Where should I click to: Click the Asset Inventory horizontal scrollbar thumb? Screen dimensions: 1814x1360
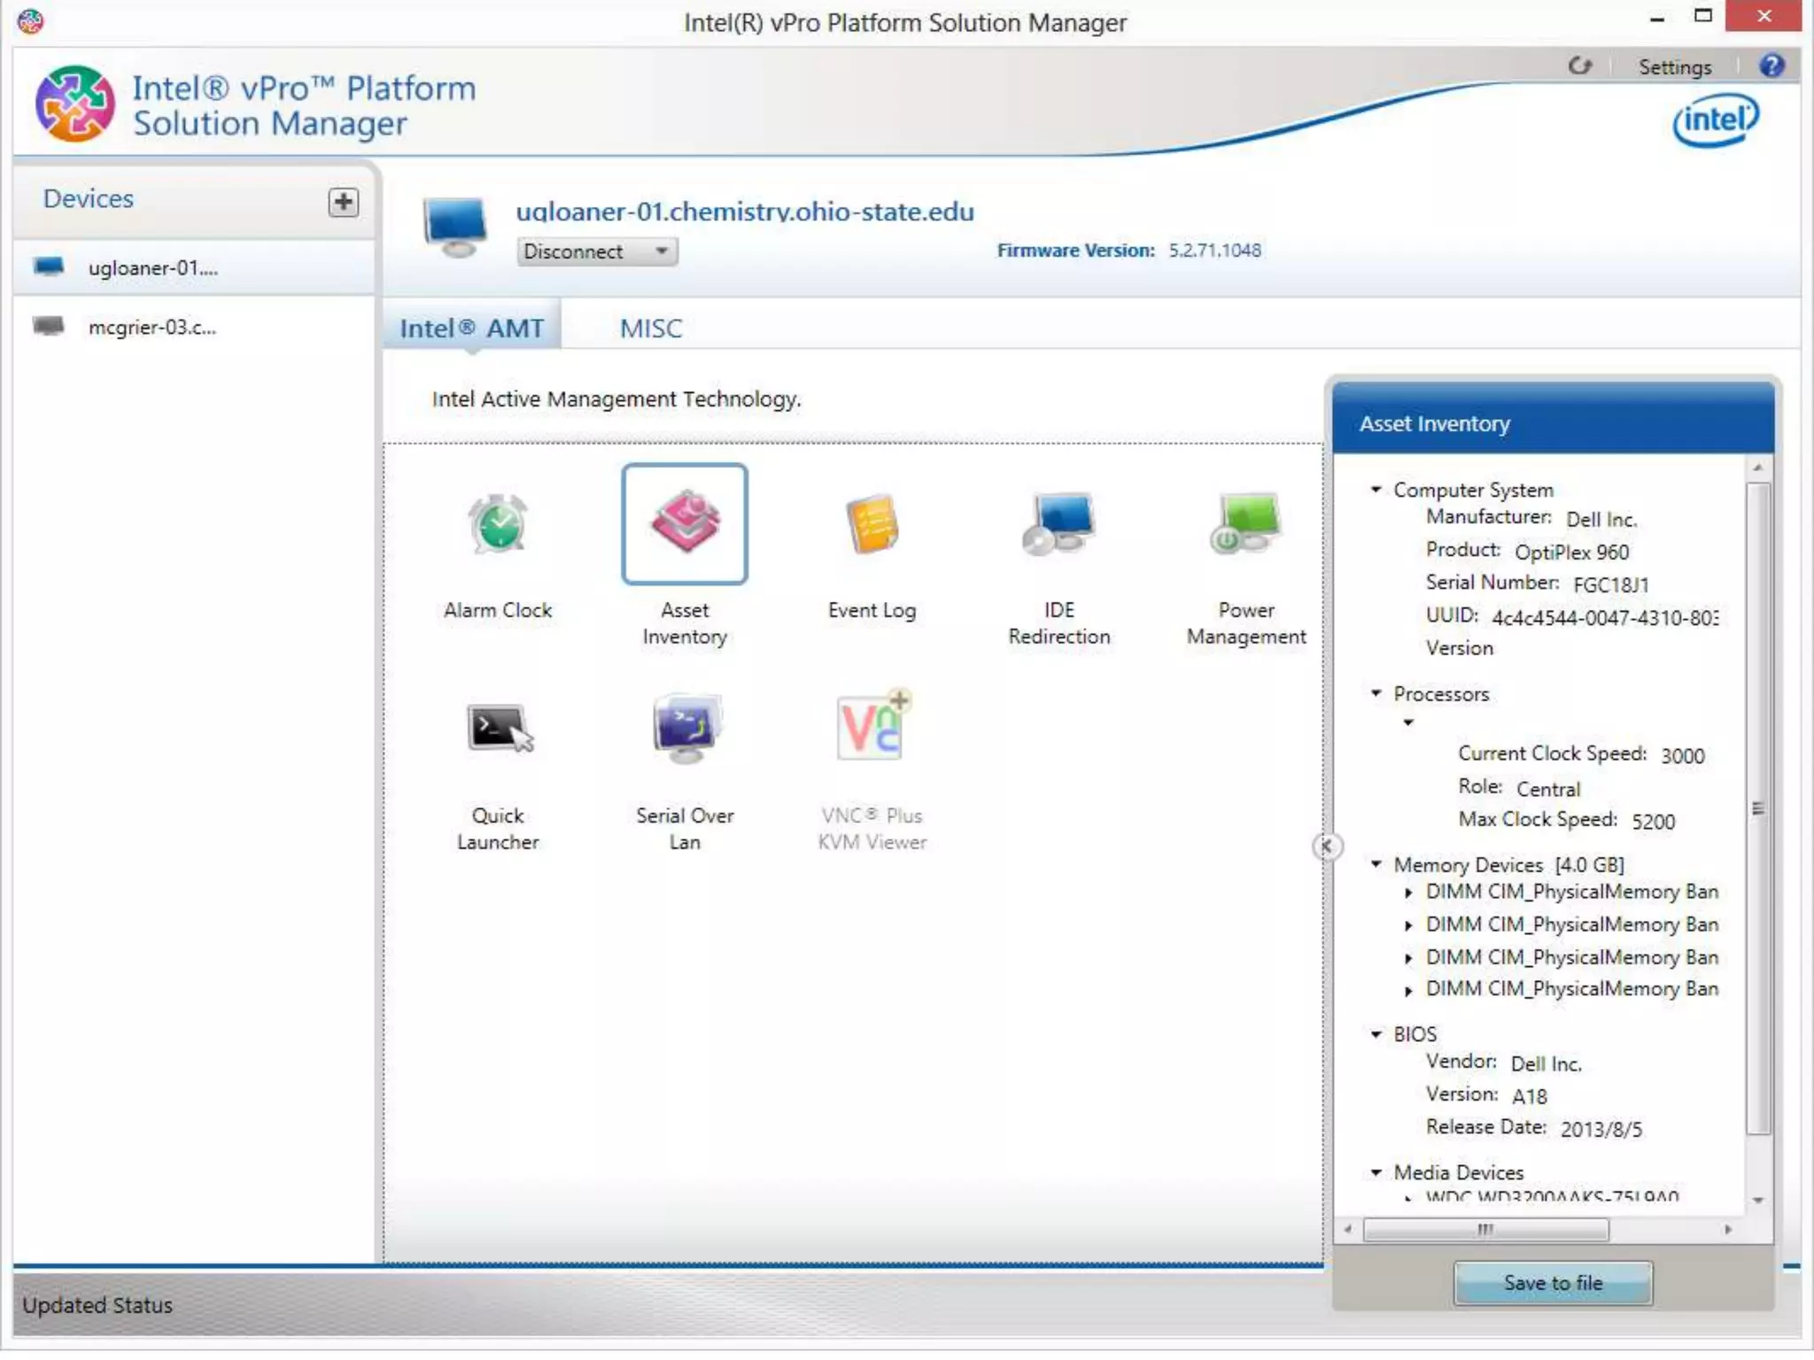(x=1485, y=1229)
